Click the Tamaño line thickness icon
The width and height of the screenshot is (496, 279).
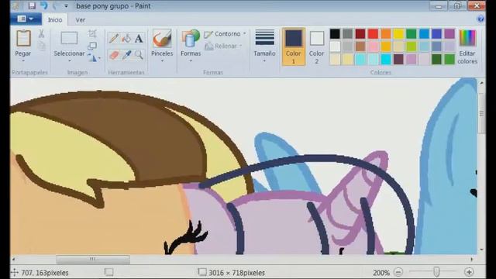coord(265,38)
